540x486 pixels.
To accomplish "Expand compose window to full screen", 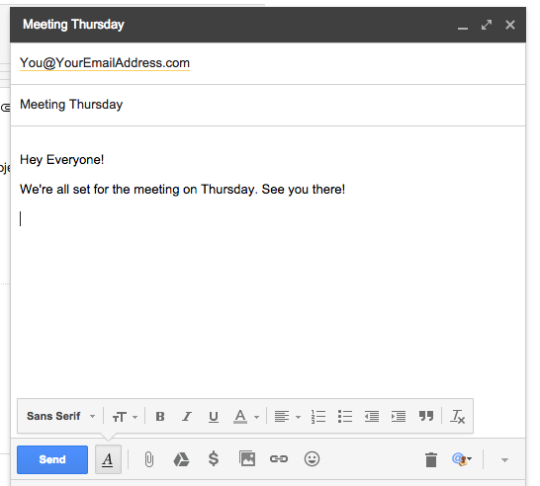I will [x=487, y=25].
